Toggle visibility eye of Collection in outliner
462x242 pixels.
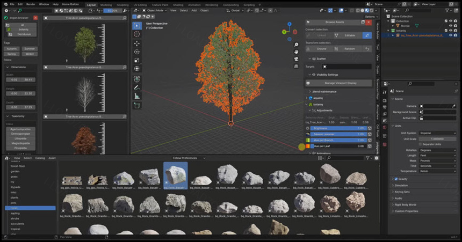451,21
